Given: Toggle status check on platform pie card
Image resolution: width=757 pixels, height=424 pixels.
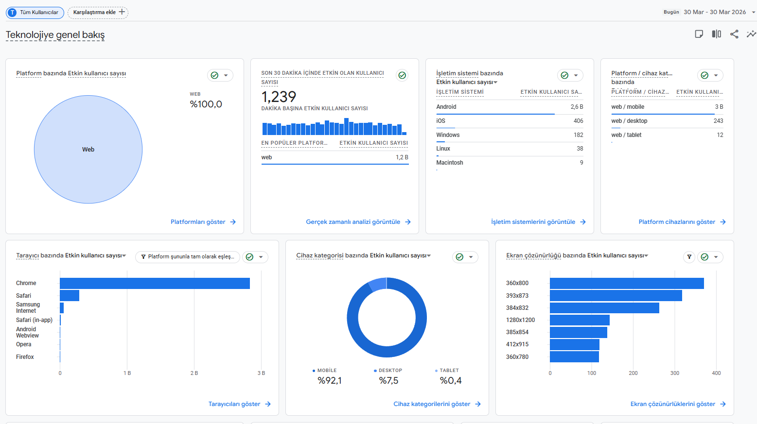Looking at the screenshot, I should click(x=214, y=75).
